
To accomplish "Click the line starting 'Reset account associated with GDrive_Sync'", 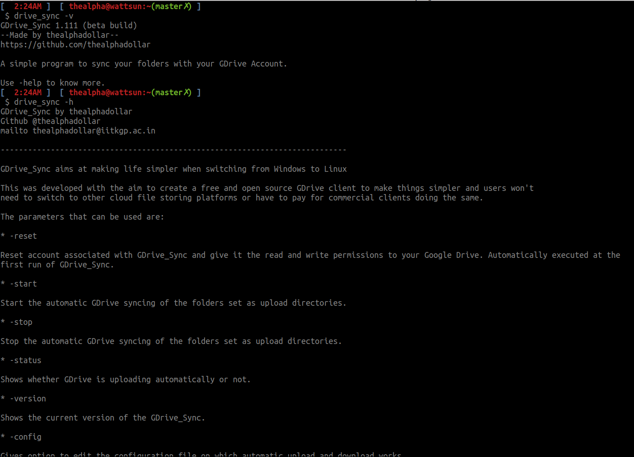I will [310, 255].
